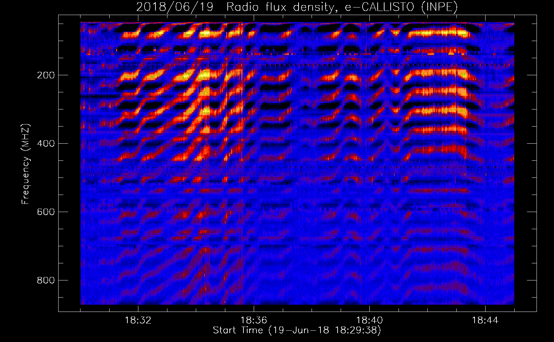The width and height of the screenshot is (554, 342).
Task: Select the 18:40 time tick label
Action: [369, 320]
